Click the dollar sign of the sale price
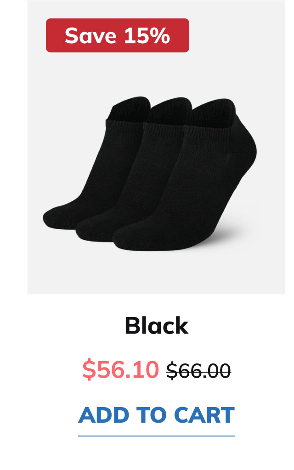Screen dimensions: 294x470 (x=88, y=370)
